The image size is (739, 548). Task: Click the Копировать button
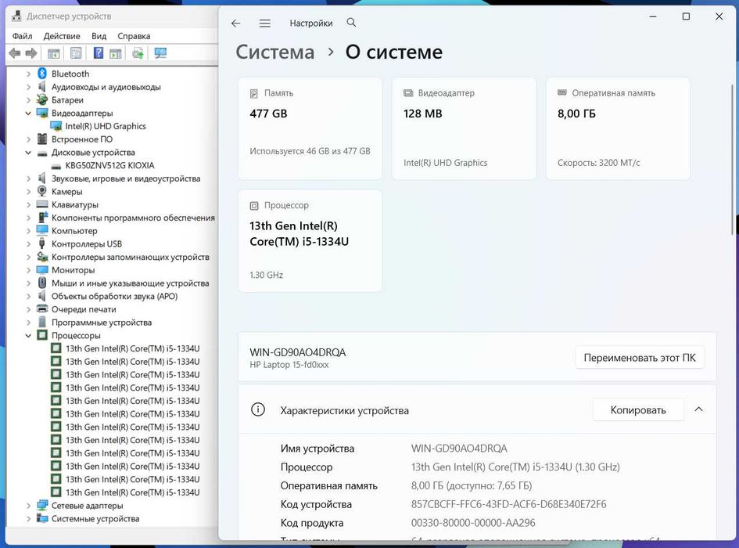click(638, 409)
